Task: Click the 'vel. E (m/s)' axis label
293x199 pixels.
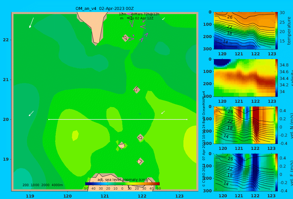Action: point(291,173)
